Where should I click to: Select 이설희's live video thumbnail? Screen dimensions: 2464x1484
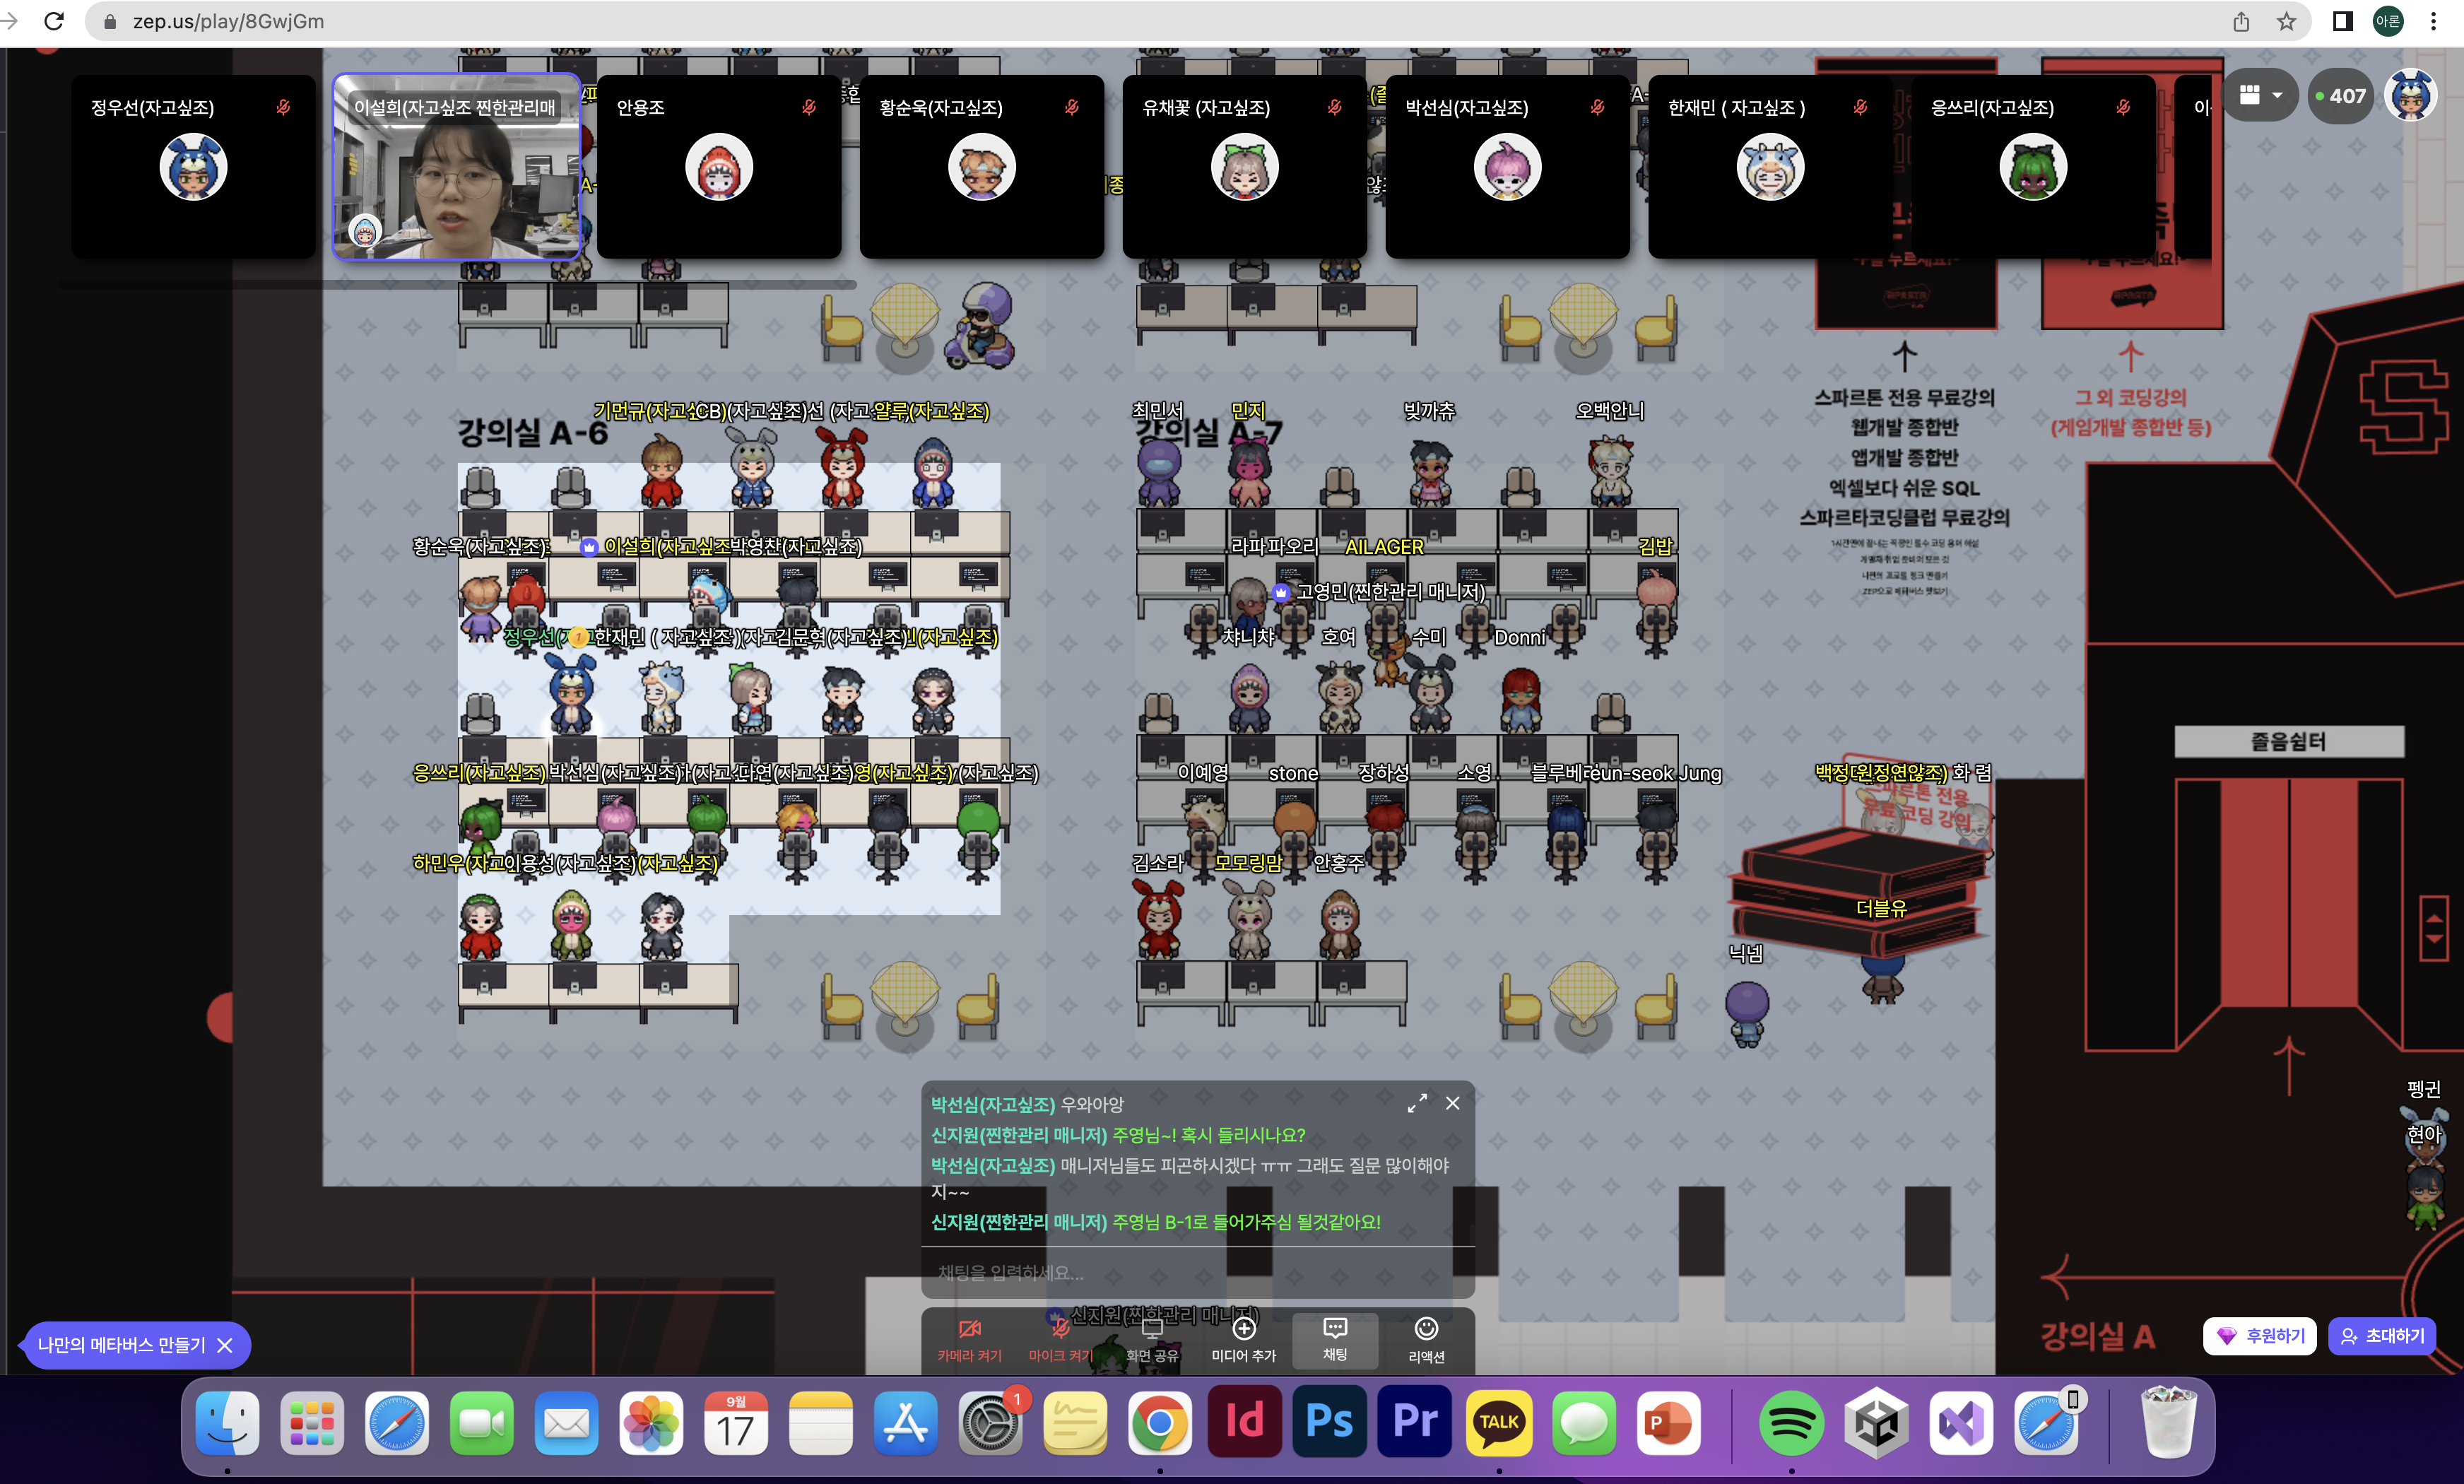click(456, 167)
